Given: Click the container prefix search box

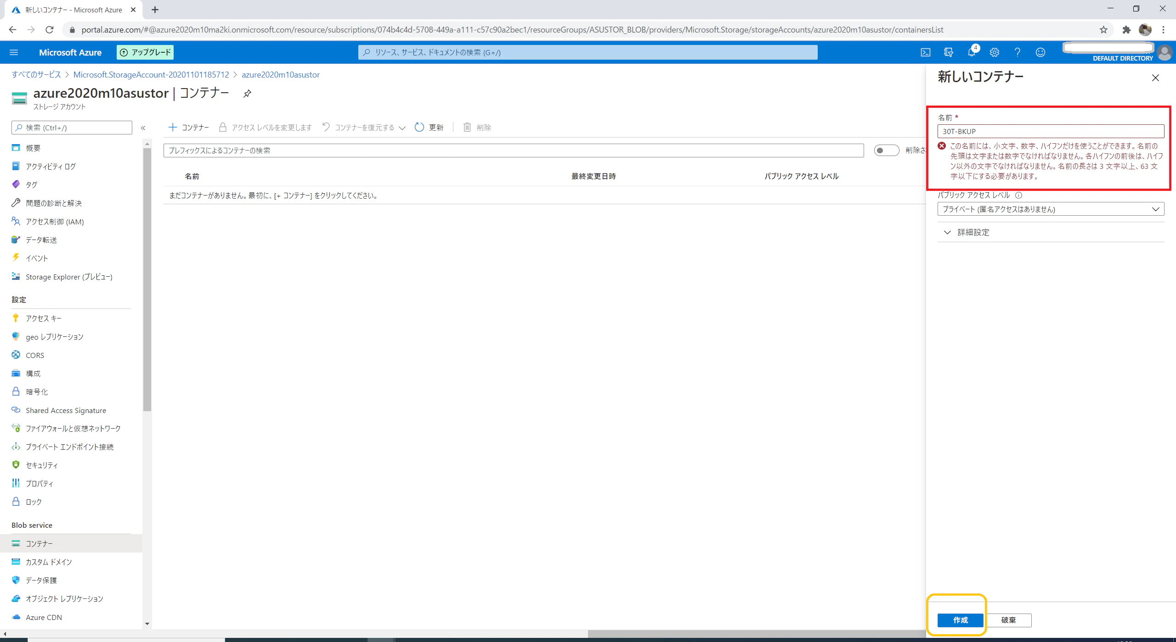Looking at the screenshot, I should 514,151.
